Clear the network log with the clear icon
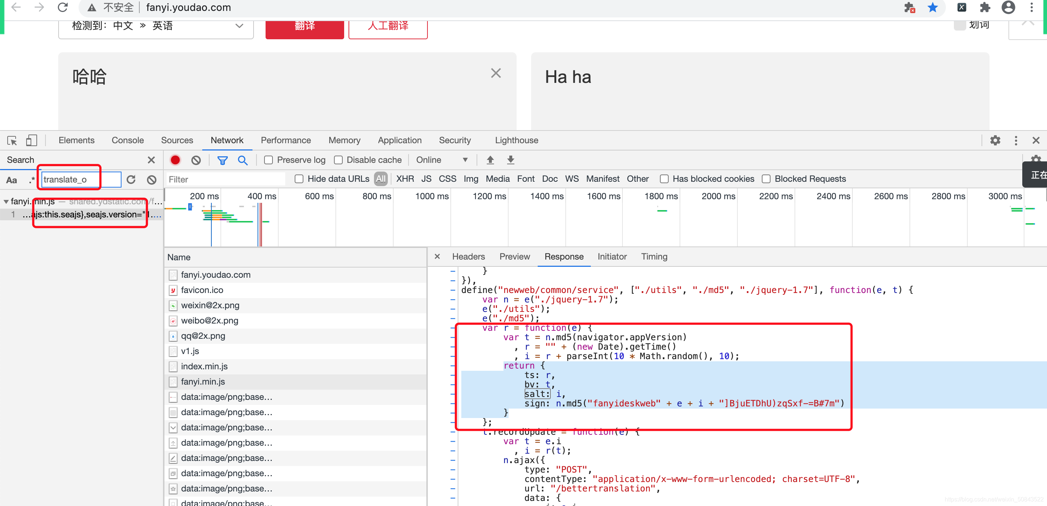The width and height of the screenshot is (1047, 506). coord(196,160)
